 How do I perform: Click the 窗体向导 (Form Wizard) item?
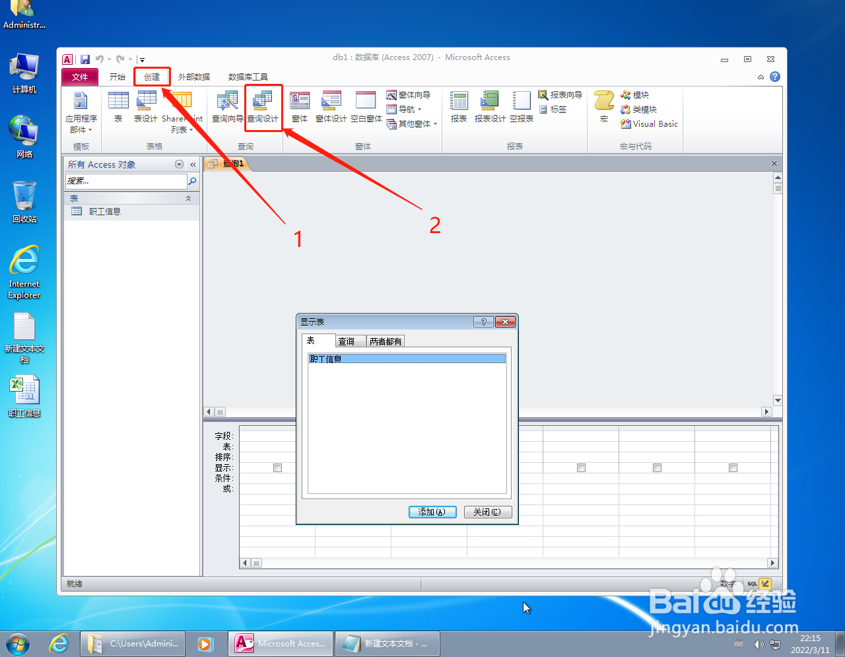[x=409, y=95]
